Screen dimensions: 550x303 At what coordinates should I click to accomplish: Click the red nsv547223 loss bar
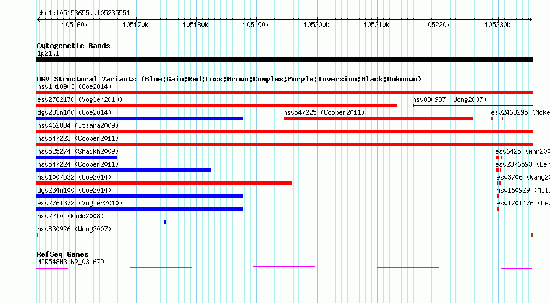click(x=284, y=144)
